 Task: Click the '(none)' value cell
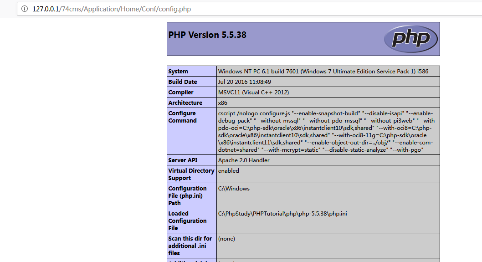pos(328,246)
